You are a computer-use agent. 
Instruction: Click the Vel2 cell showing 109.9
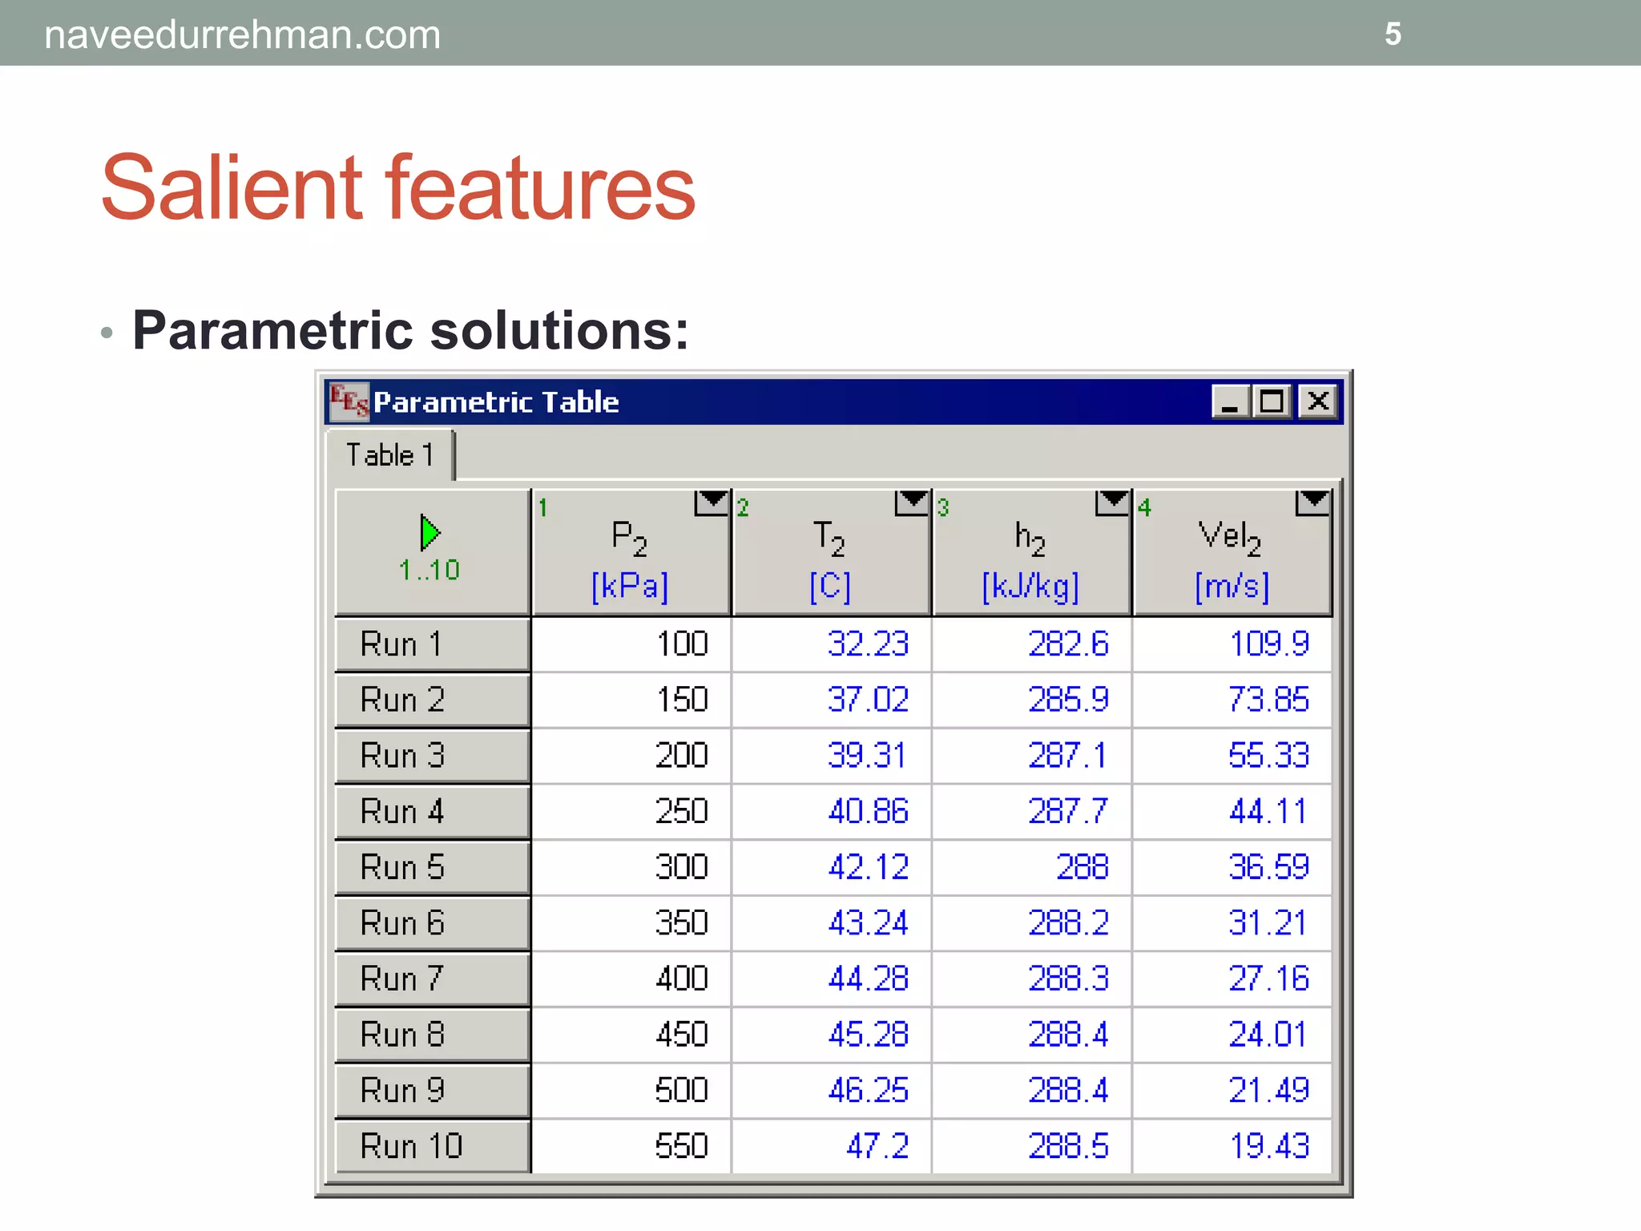[1232, 644]
